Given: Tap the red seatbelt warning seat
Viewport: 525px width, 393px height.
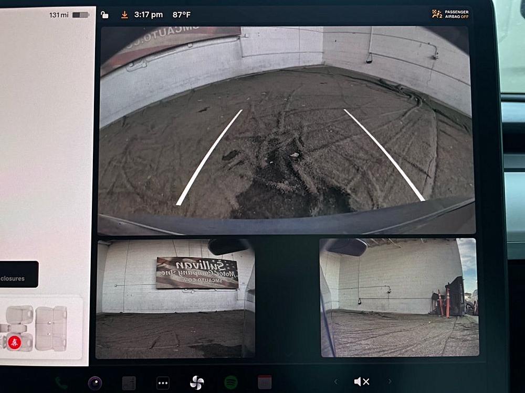Looking at the screenshot, I should [15, 341].
